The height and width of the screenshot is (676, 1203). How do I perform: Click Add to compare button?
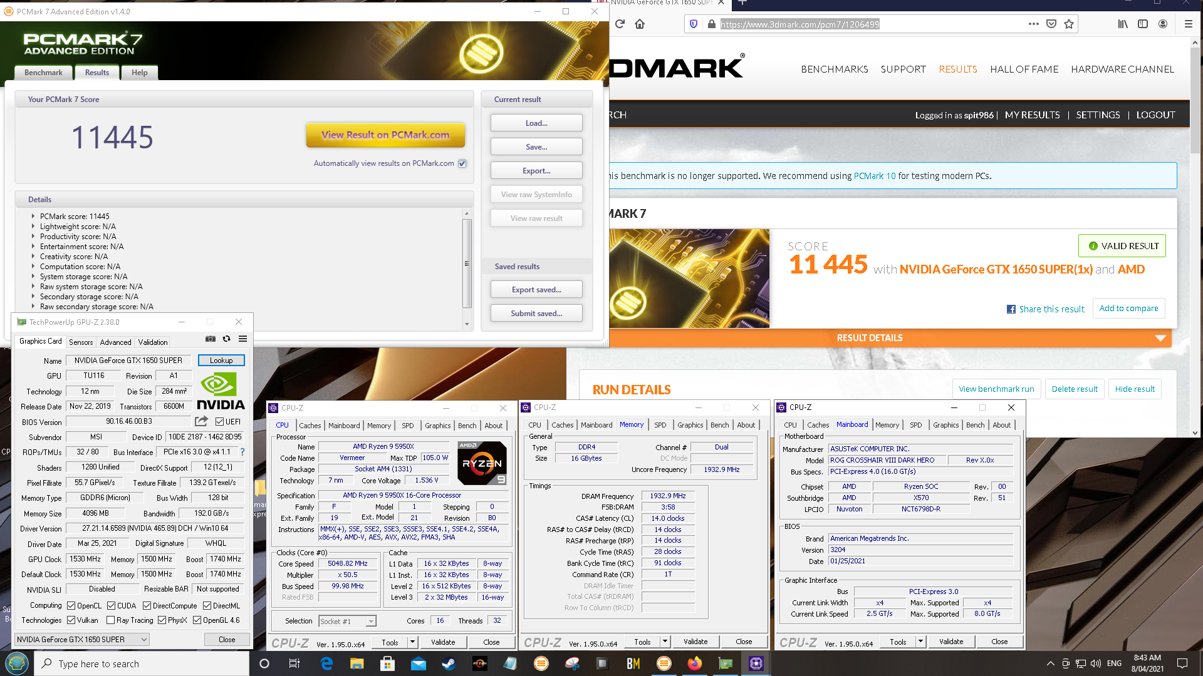1128,309
